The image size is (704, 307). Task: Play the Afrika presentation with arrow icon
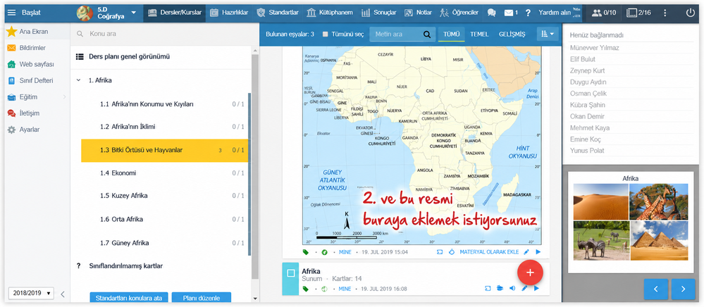[537, 289]
